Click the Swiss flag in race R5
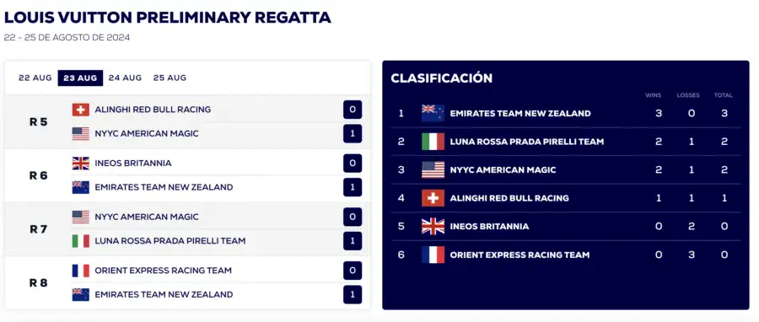 (x=81, y=110)
